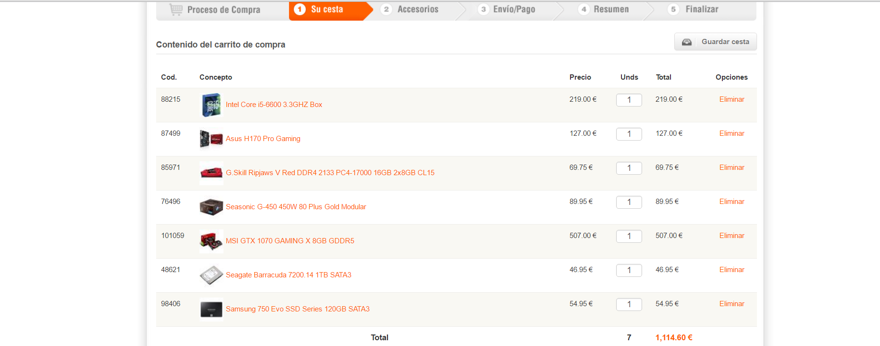Remove Asus H170 Pro Gaming with Eliminar

click(731, 133)
